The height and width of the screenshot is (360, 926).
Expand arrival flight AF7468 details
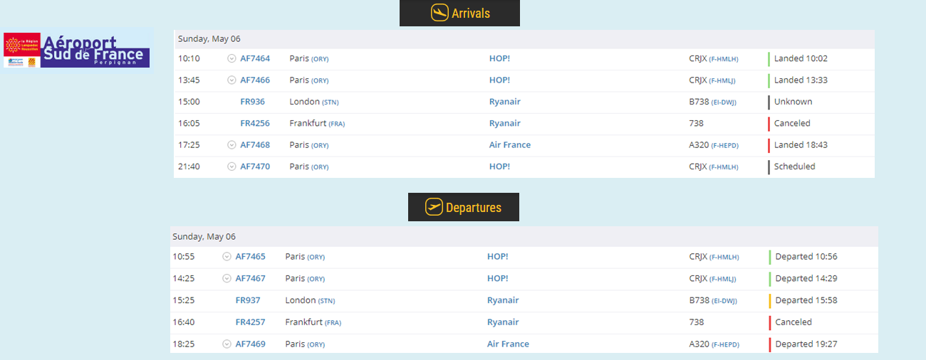pos(231,145)
